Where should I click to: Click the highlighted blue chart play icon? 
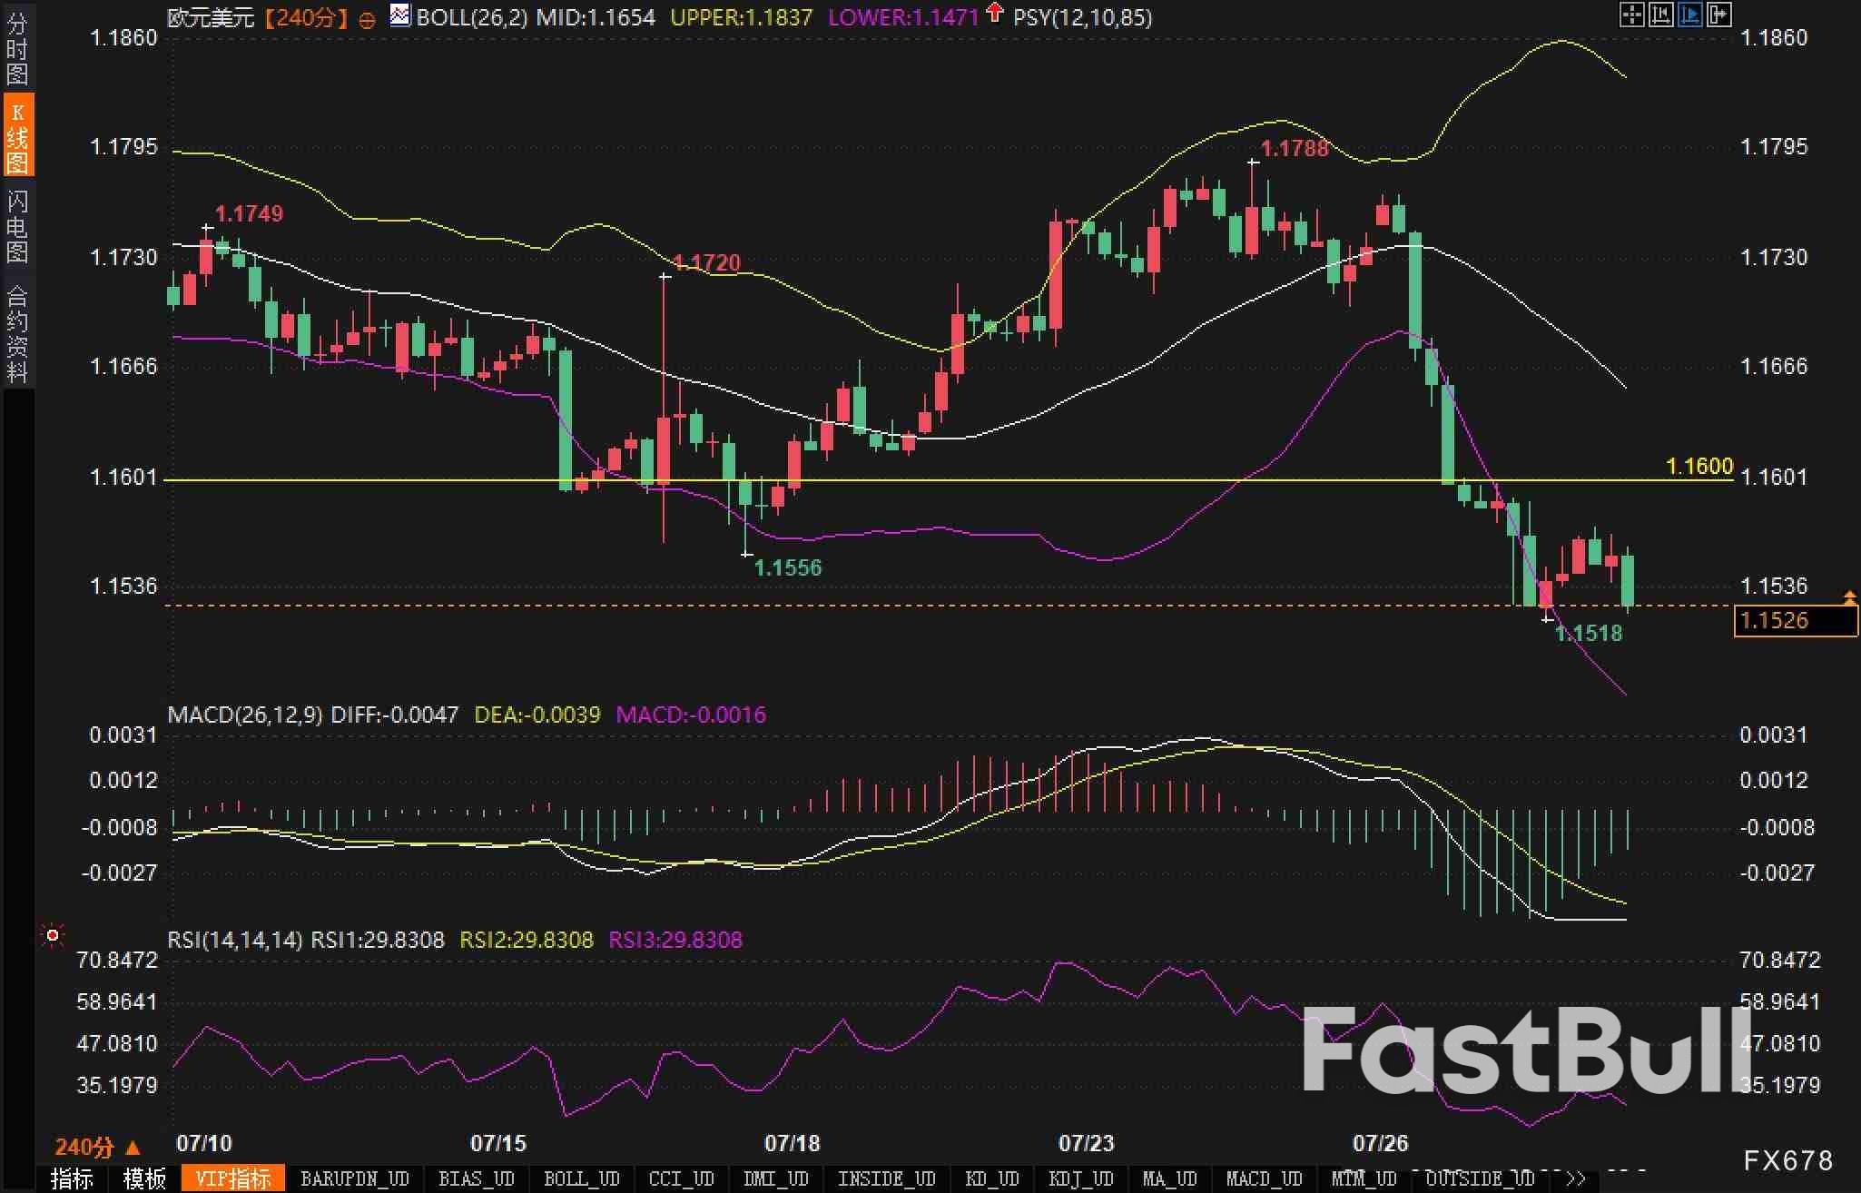point(1689,15)
